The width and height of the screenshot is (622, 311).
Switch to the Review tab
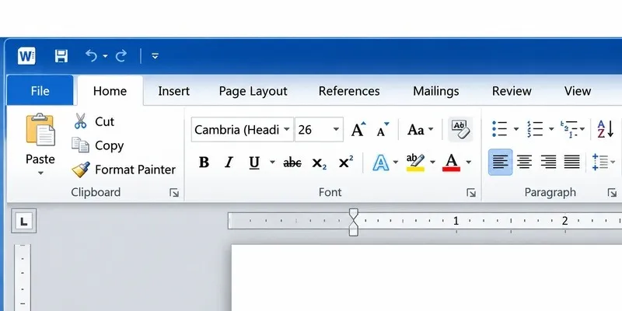pyautogui.click(x=512, y=91)
